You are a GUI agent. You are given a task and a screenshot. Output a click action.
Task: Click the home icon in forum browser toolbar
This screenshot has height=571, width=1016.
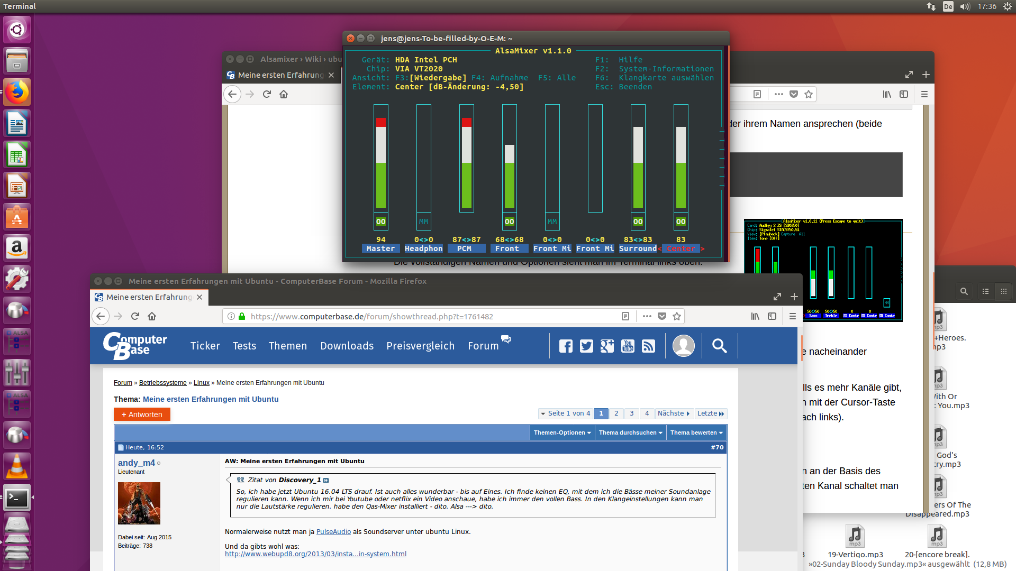pos(152,316)
